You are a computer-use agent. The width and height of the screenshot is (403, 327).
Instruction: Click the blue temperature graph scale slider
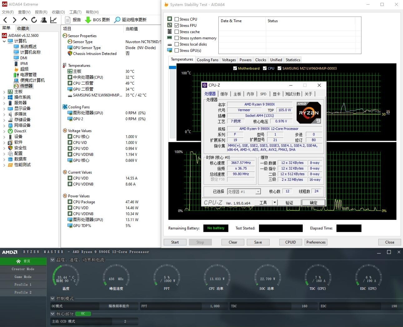(172, 67)
